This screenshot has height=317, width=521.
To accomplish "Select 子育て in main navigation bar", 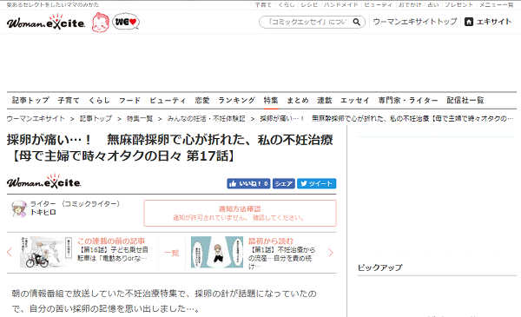I will pos(69,100).
